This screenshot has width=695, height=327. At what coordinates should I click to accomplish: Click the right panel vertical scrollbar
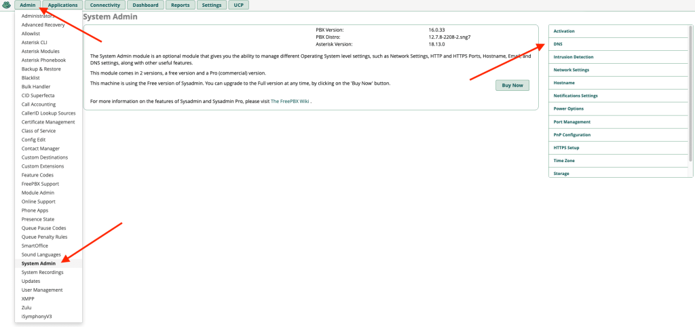tap(691, 95)
